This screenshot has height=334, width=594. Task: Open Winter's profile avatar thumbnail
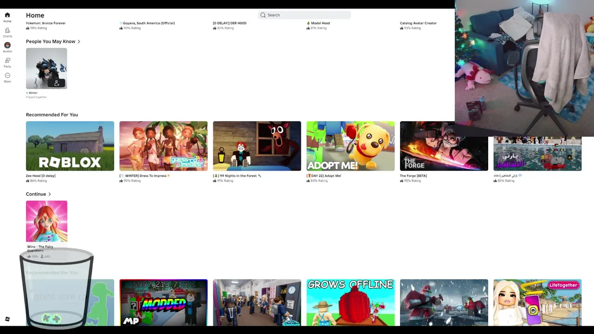[46, 68]
